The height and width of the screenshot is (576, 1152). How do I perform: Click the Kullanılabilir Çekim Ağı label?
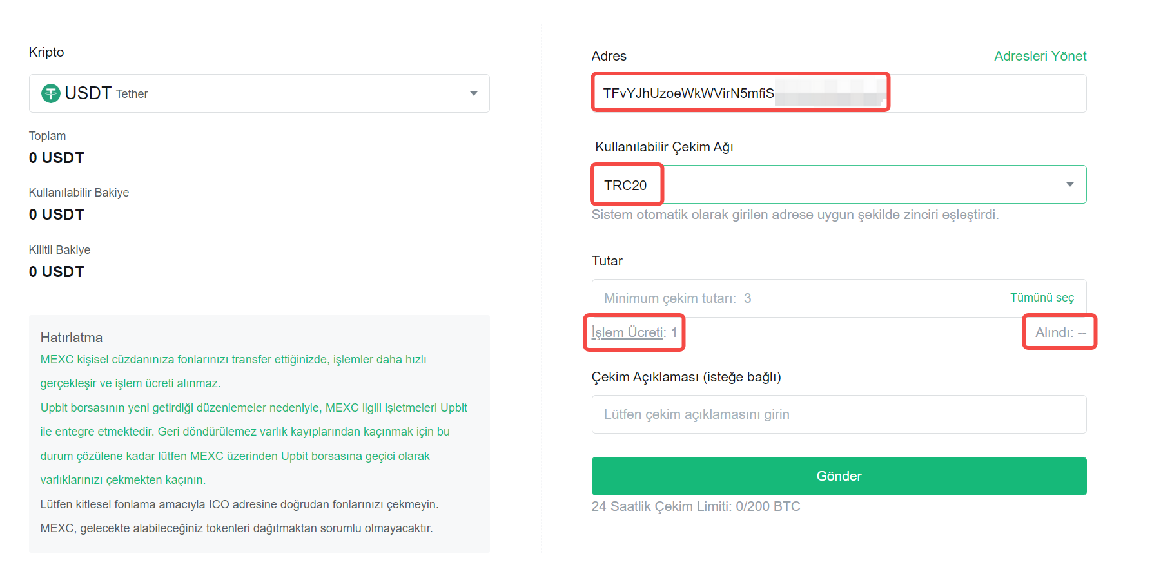click(x=664, y=147)
